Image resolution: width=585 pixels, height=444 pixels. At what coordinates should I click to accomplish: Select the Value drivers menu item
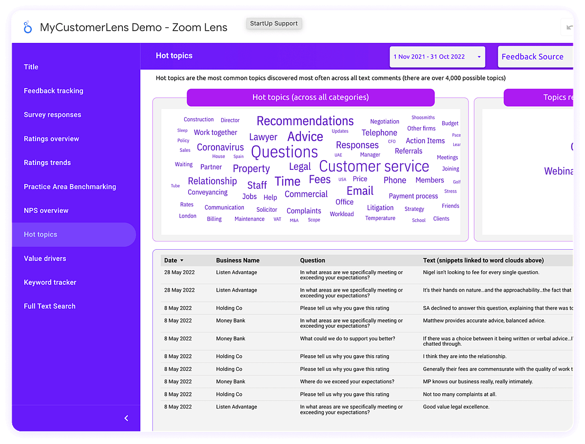coord(45,259)
